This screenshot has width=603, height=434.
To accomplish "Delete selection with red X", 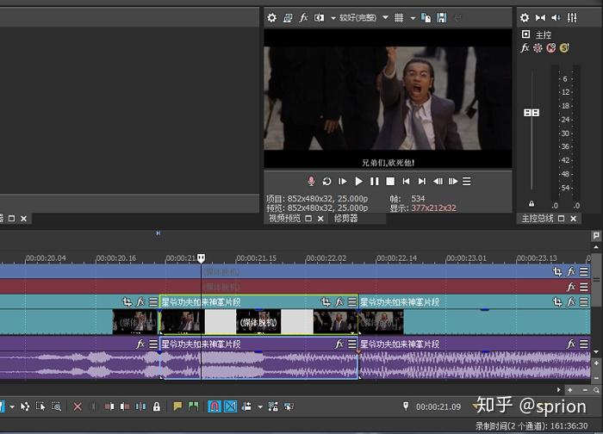I will click(x=78, y=406).
